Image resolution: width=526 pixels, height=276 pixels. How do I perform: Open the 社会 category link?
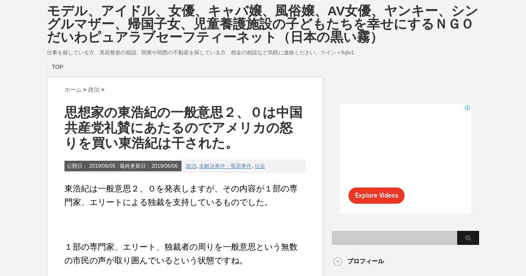coord(260,166)
